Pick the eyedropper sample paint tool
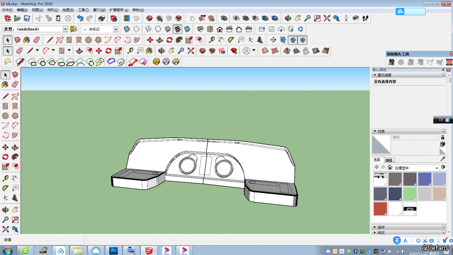 tap(442, 159)
